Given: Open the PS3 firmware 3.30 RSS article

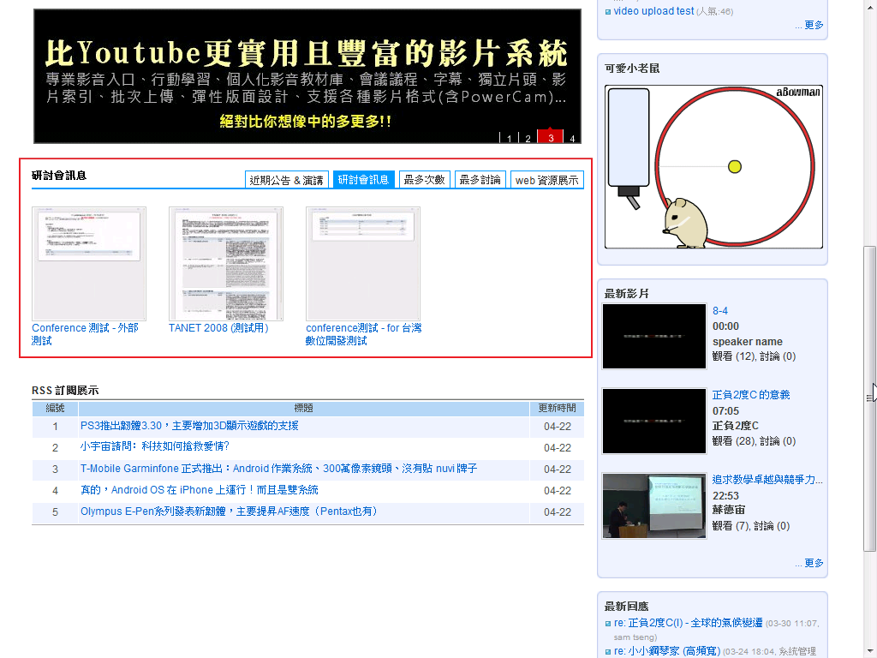Looking at the screenshot, I should (x=189, y=426).
